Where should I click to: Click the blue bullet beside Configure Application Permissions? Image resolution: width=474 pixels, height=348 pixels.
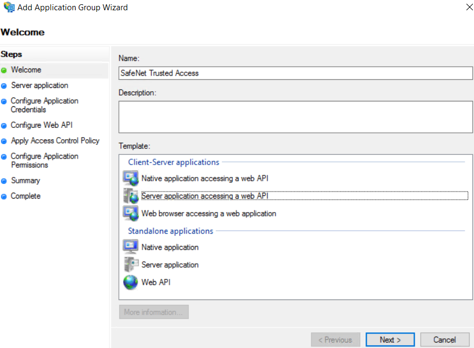tap(4, 157)
